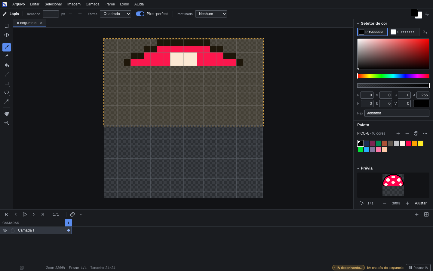Image resolution: width=433 pixels, height=271 pixels.
Task: Open the palette presets icon
Action: [416, 133]
